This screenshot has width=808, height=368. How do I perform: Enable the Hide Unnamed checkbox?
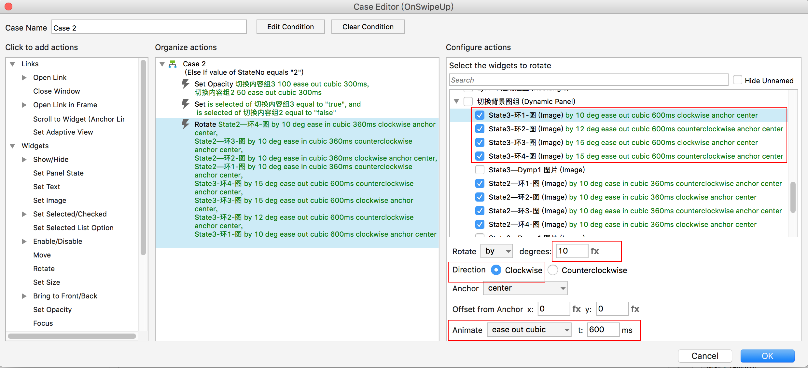click(x=737, y=80)
